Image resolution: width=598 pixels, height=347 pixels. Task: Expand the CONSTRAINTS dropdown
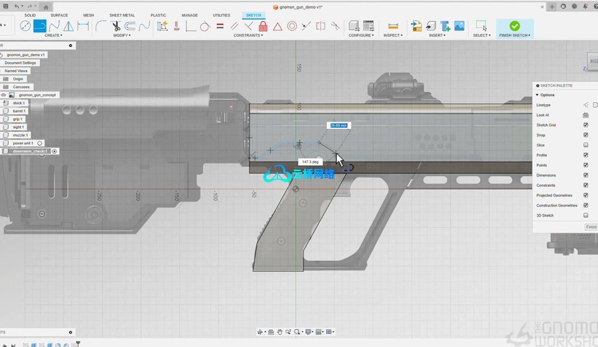click(x=248, y=35)
